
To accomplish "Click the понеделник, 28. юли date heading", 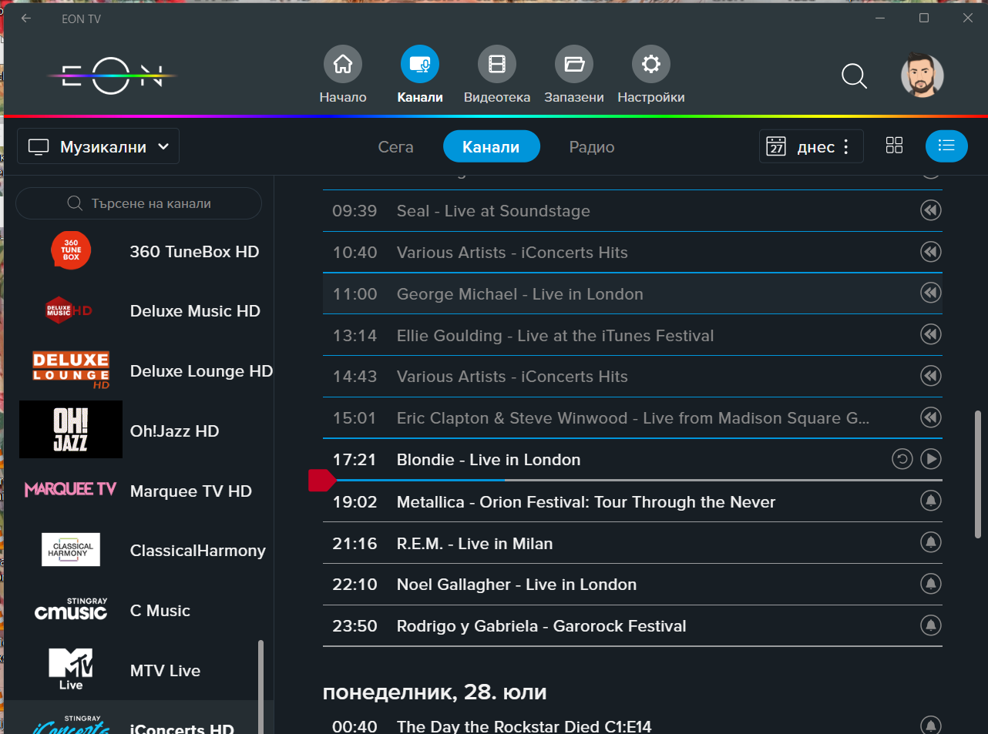I will click(435, 692).
